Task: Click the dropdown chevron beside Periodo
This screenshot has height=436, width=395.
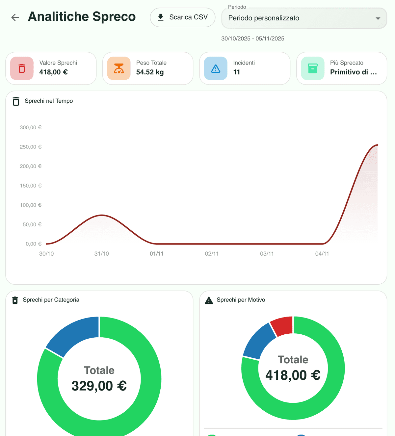Action: 379,18
